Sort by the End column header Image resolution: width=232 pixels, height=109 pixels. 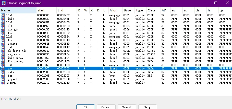pos(67,10)
